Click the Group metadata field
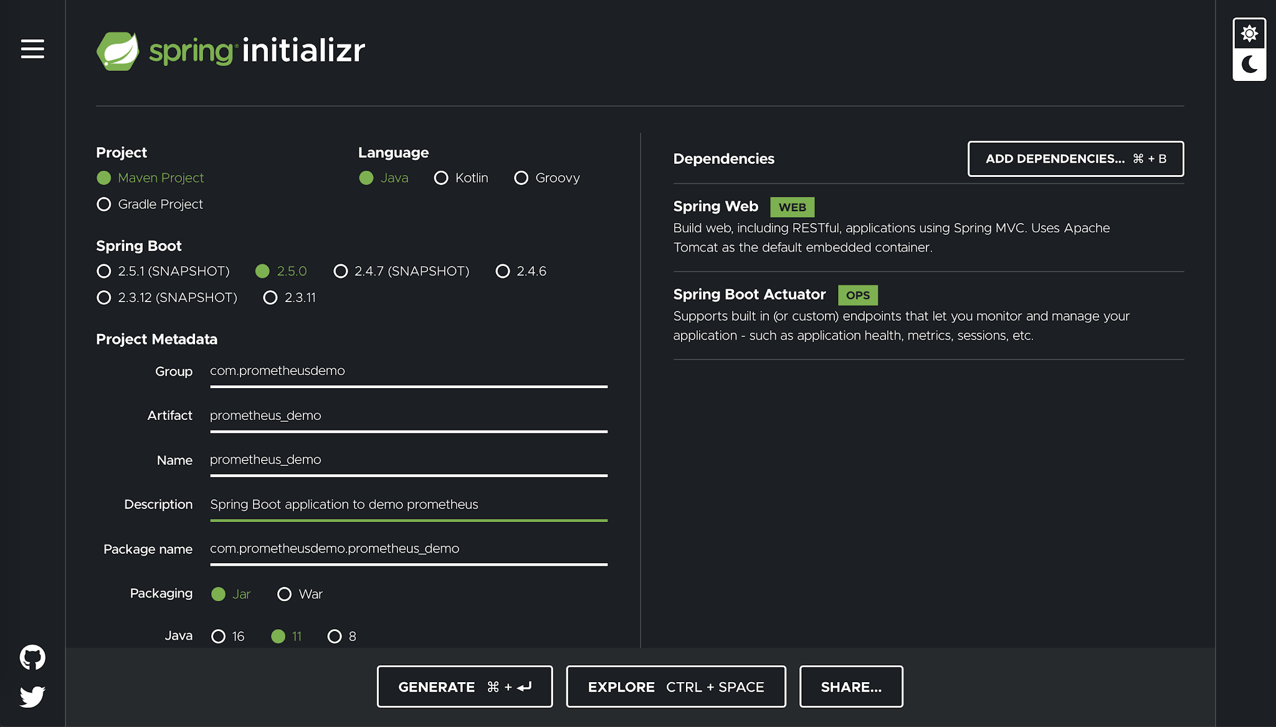The image size is (1276, 727). [x=408, y=371]
